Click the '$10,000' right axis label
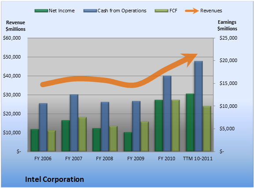 coord(228,106)
